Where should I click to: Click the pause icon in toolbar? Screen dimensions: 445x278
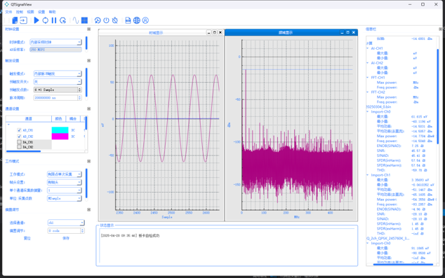point(54,20)
